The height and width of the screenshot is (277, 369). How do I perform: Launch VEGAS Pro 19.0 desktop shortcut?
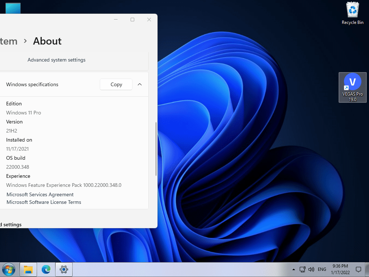pyautogui.click(x=353, y=87)
